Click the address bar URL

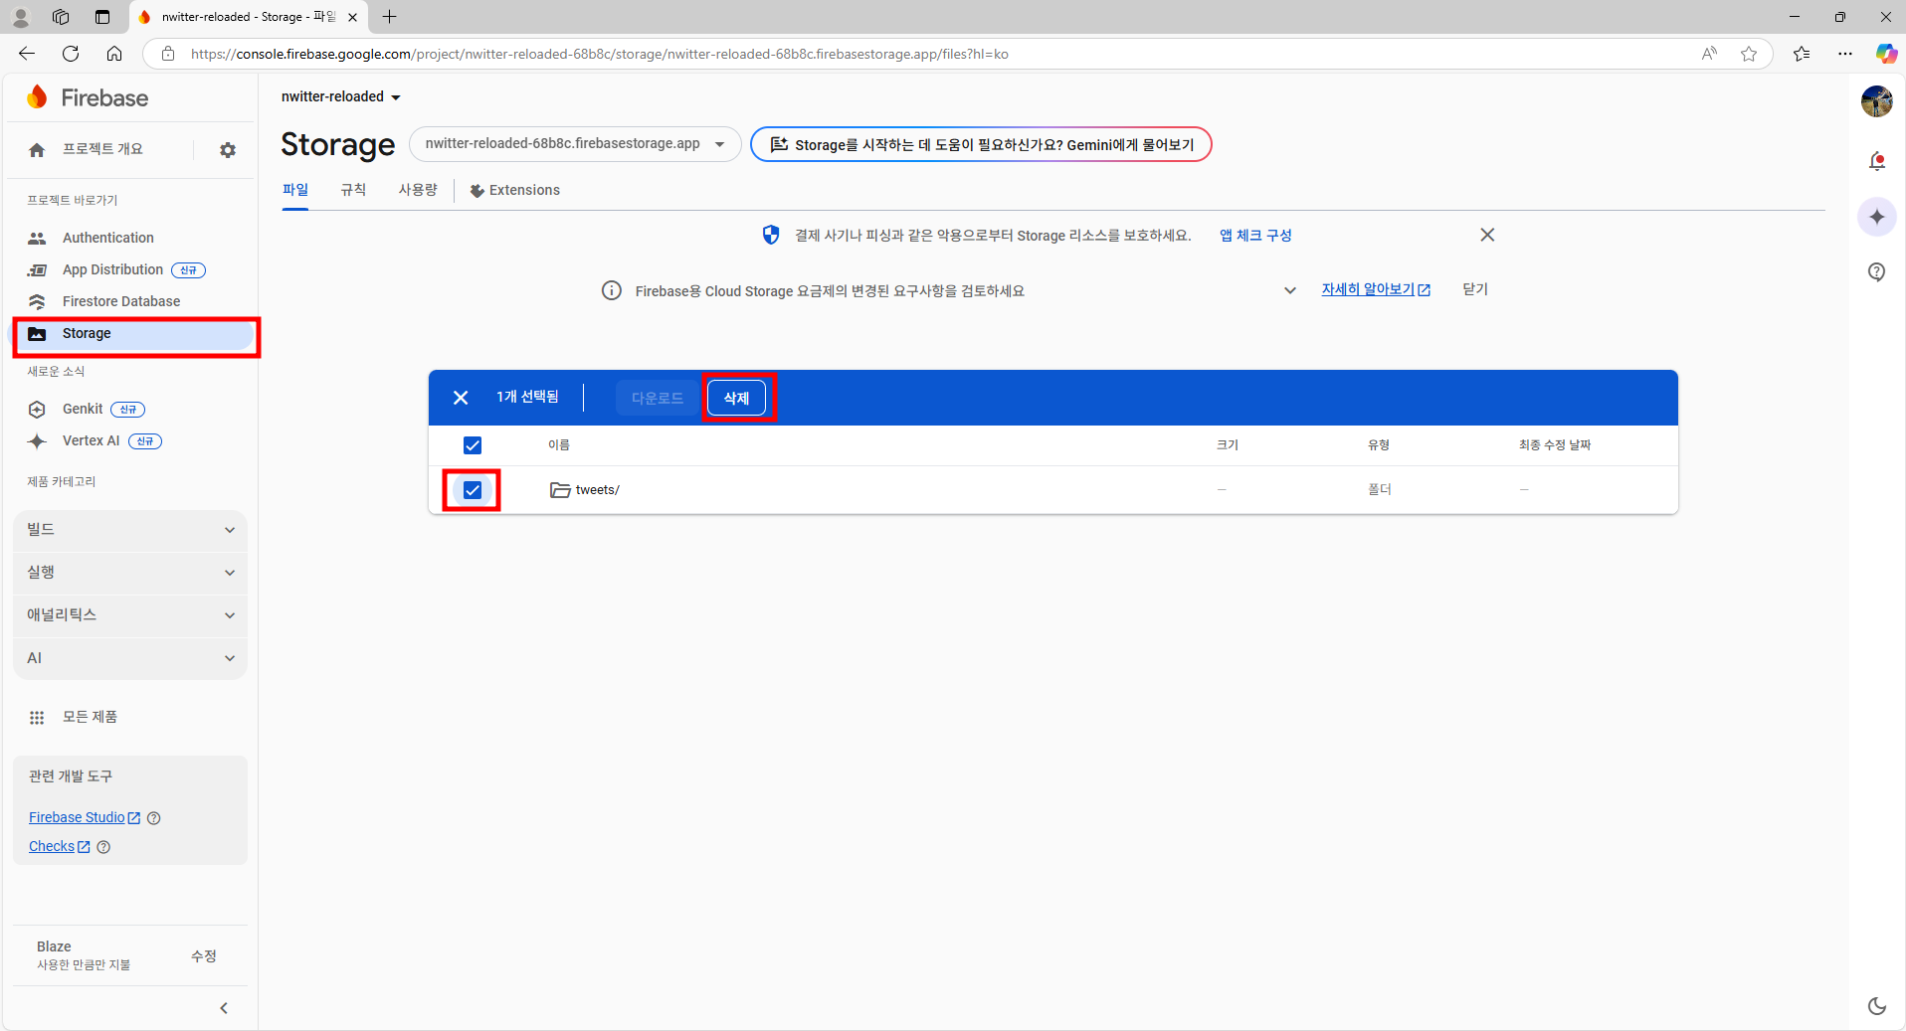[599, 54]
